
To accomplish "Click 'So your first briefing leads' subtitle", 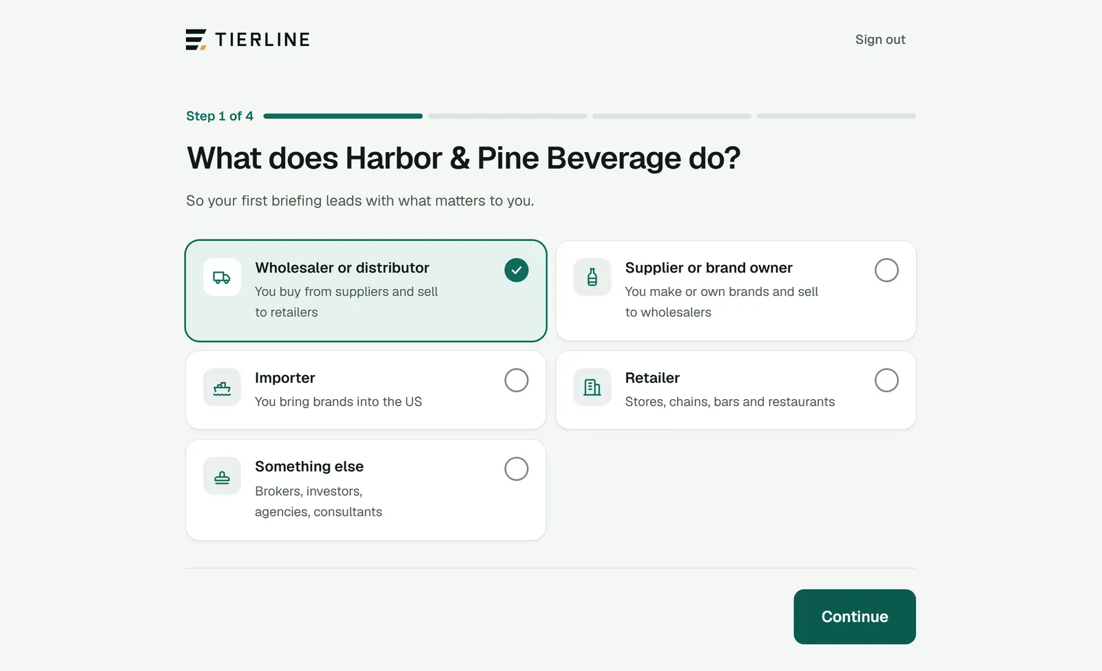I will click(360, 201).
